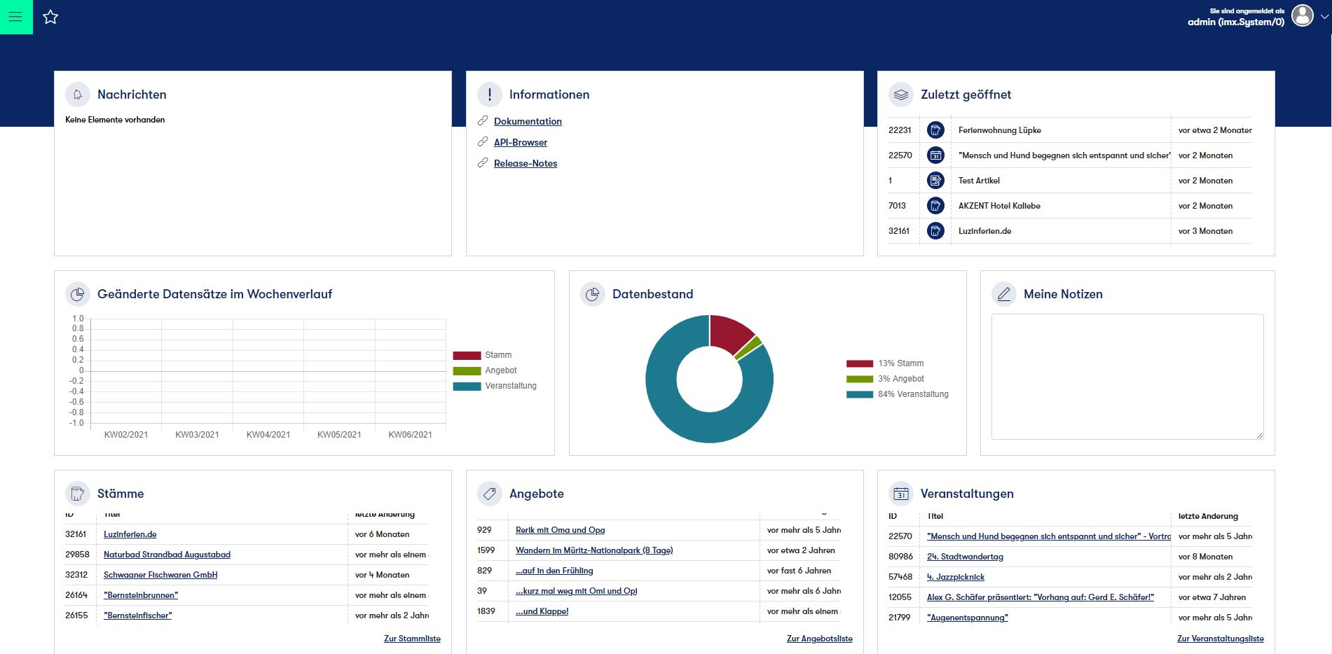
Task: Expand the user account dropdown chevron
Action: click(x=1324, y=17)
